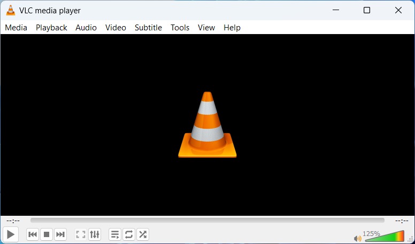Open the Help menu

click(x=232, y=27)
